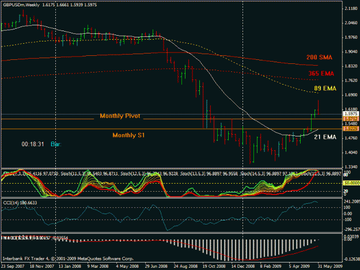Image resolution: width=360 pixels, height=270 pixels.
Task: Select the '21 EMA' label
Action: click(325, 137)
